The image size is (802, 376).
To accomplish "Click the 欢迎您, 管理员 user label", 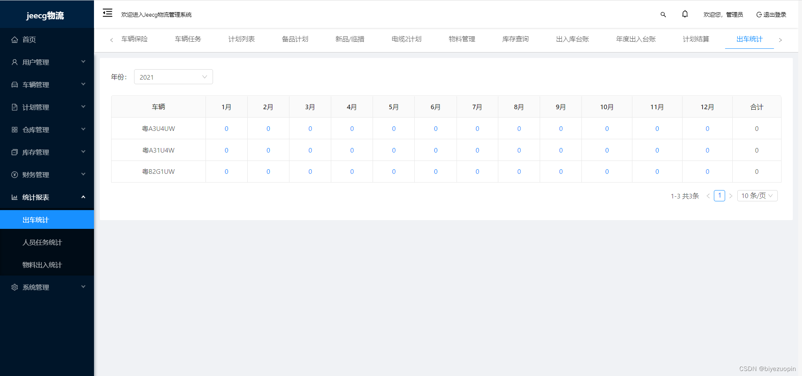I will pyautogui.click(x=723, y=15).
